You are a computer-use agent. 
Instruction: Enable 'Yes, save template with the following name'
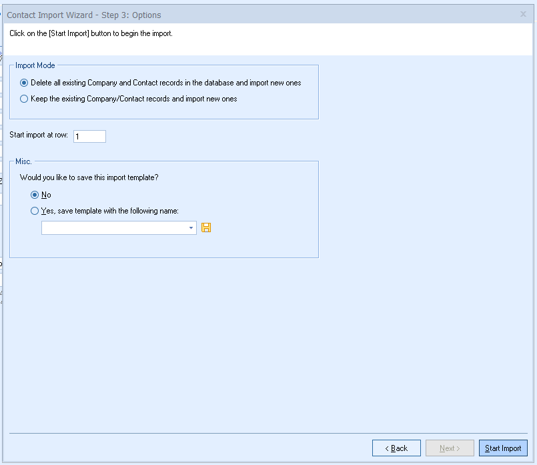[x=35, y=211]
